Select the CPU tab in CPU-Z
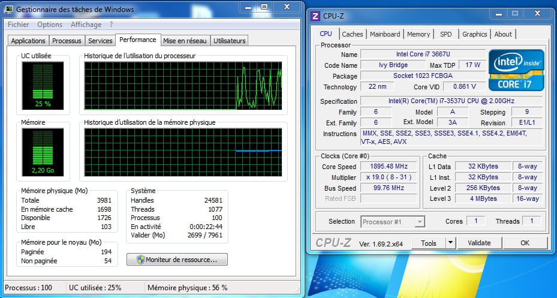Image resolution: width=557 pixels, height=298 pixels. click(326, 34)
